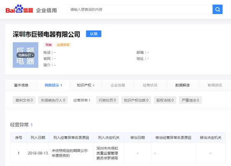
Task: Open the 数据解读 tab
Action: 182,85
